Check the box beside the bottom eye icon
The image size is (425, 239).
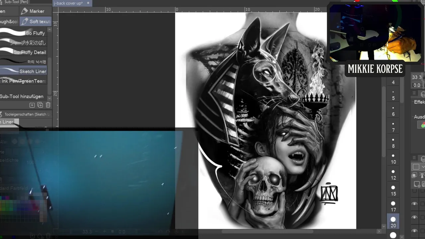(x=423, y=230)
